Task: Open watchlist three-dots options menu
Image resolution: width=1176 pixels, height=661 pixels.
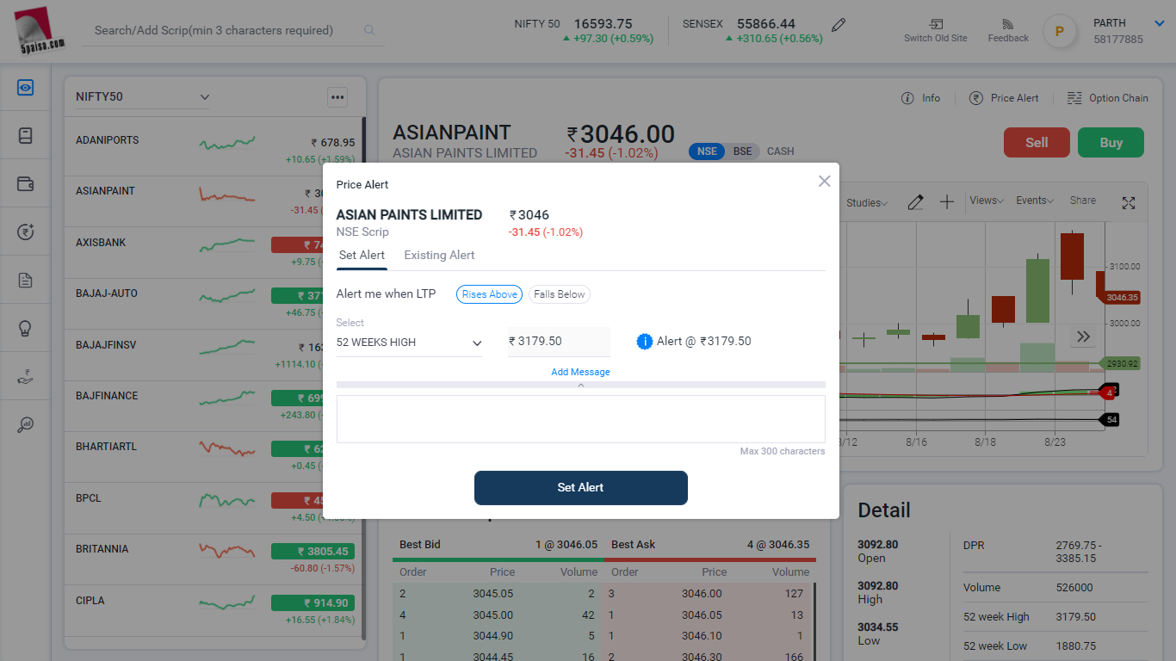Action: click(337, 97)
